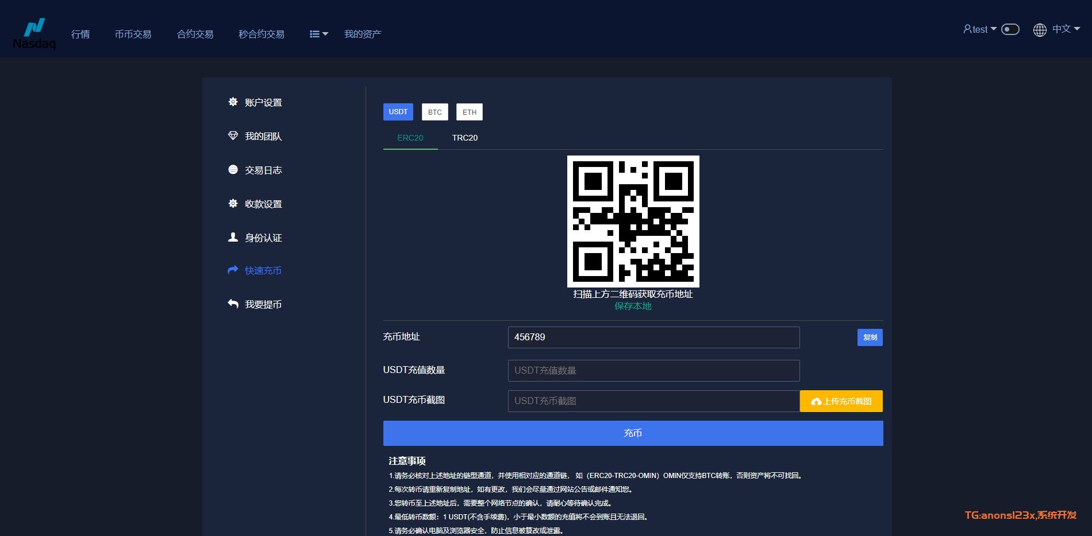Screen dimensions: 1092x536
Task: Open 我的团队 in sidebar
Action: [x=263, y=136]
